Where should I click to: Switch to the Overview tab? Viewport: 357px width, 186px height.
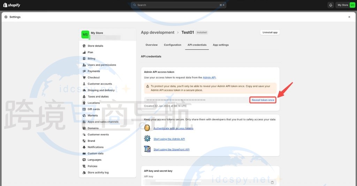click(x=152, y=45)
